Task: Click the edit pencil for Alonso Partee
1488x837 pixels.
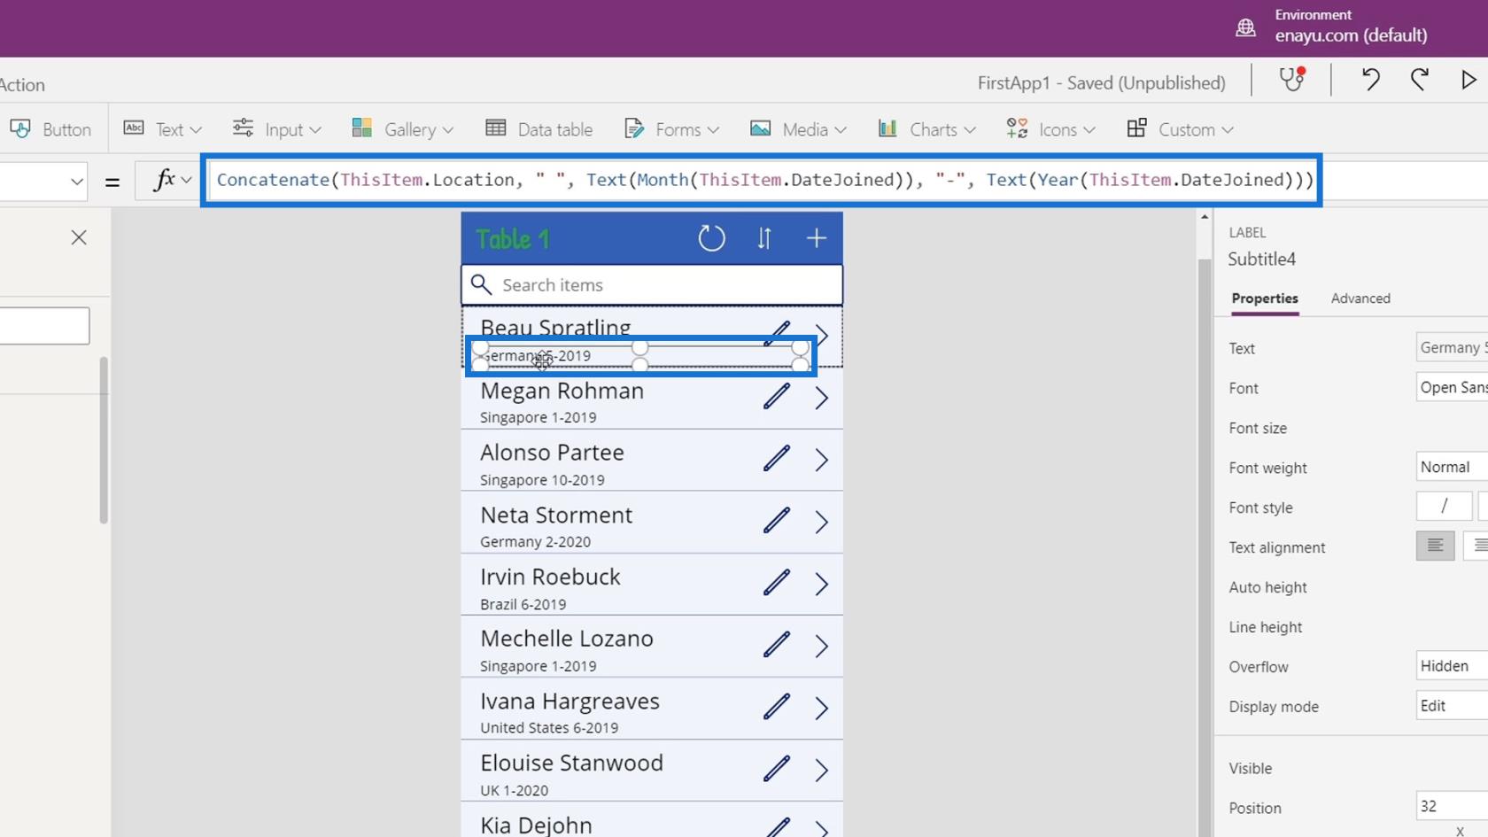Action: coord(777,458)
